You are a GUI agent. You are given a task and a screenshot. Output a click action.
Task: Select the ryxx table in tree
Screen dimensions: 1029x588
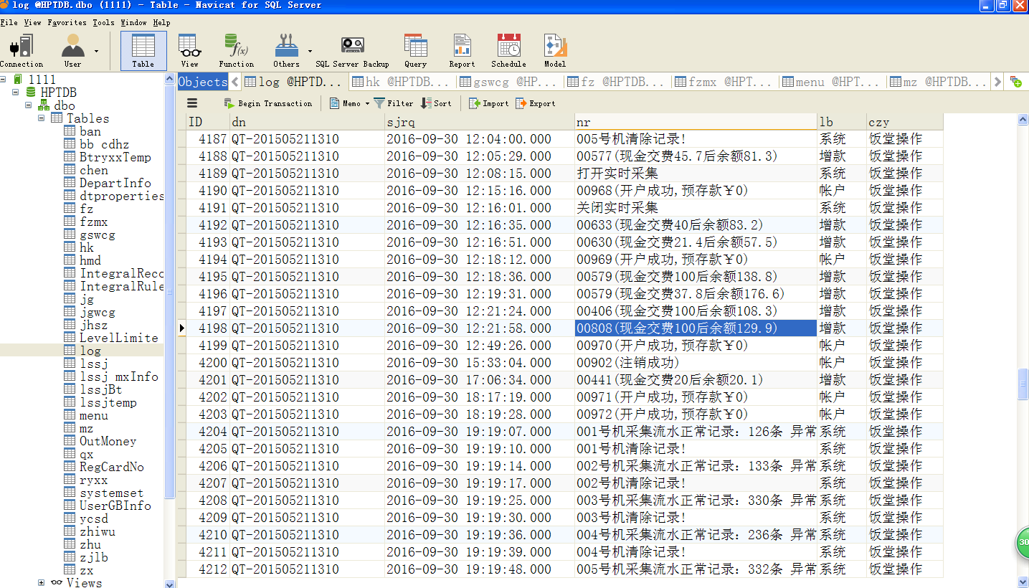pyautogui.click(x=93, y=480)
